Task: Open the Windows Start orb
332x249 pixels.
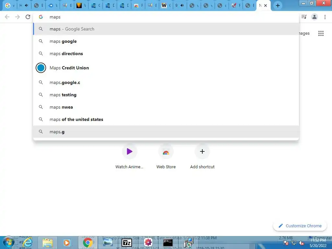Action: pos(9,242)
